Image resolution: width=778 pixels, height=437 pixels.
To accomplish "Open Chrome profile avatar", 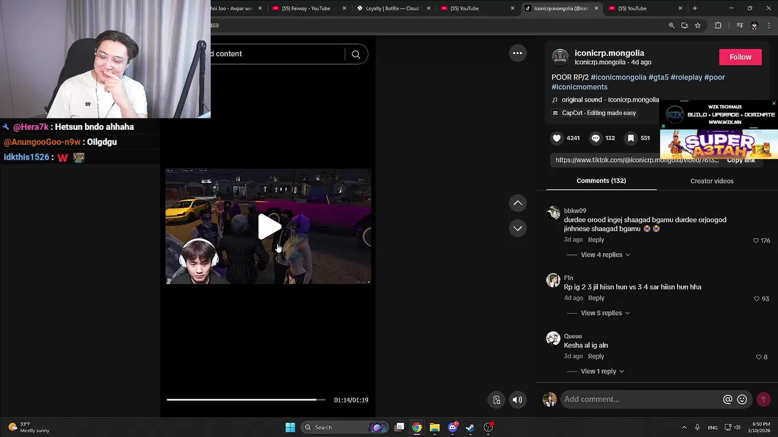I will (754, 25).
